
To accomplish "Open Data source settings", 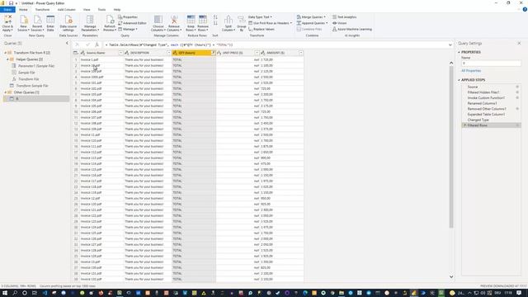I will [x=68, y=20].
